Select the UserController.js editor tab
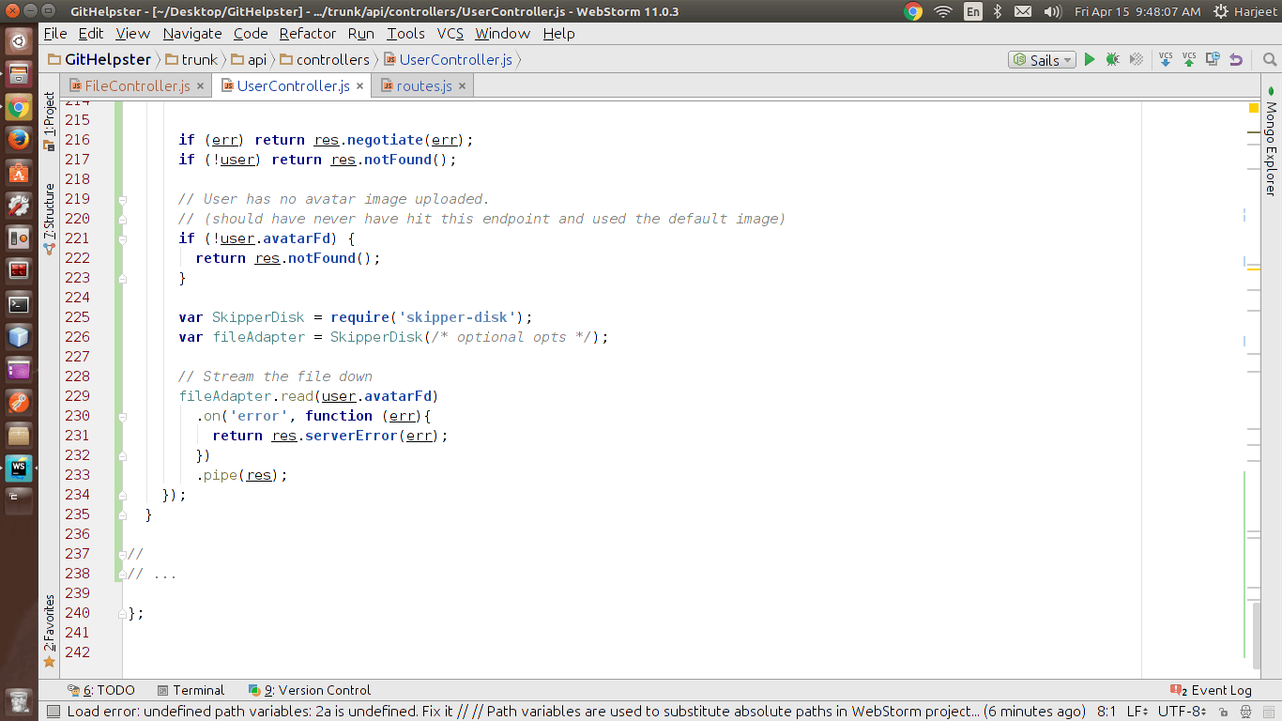1282x721 pixels. [293, 85]
